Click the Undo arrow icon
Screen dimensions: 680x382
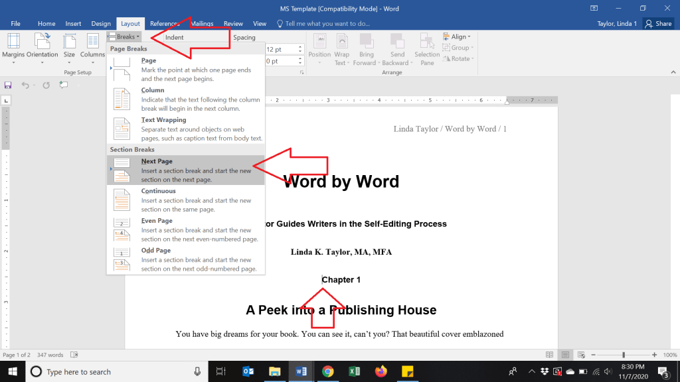tap(25, 85)
